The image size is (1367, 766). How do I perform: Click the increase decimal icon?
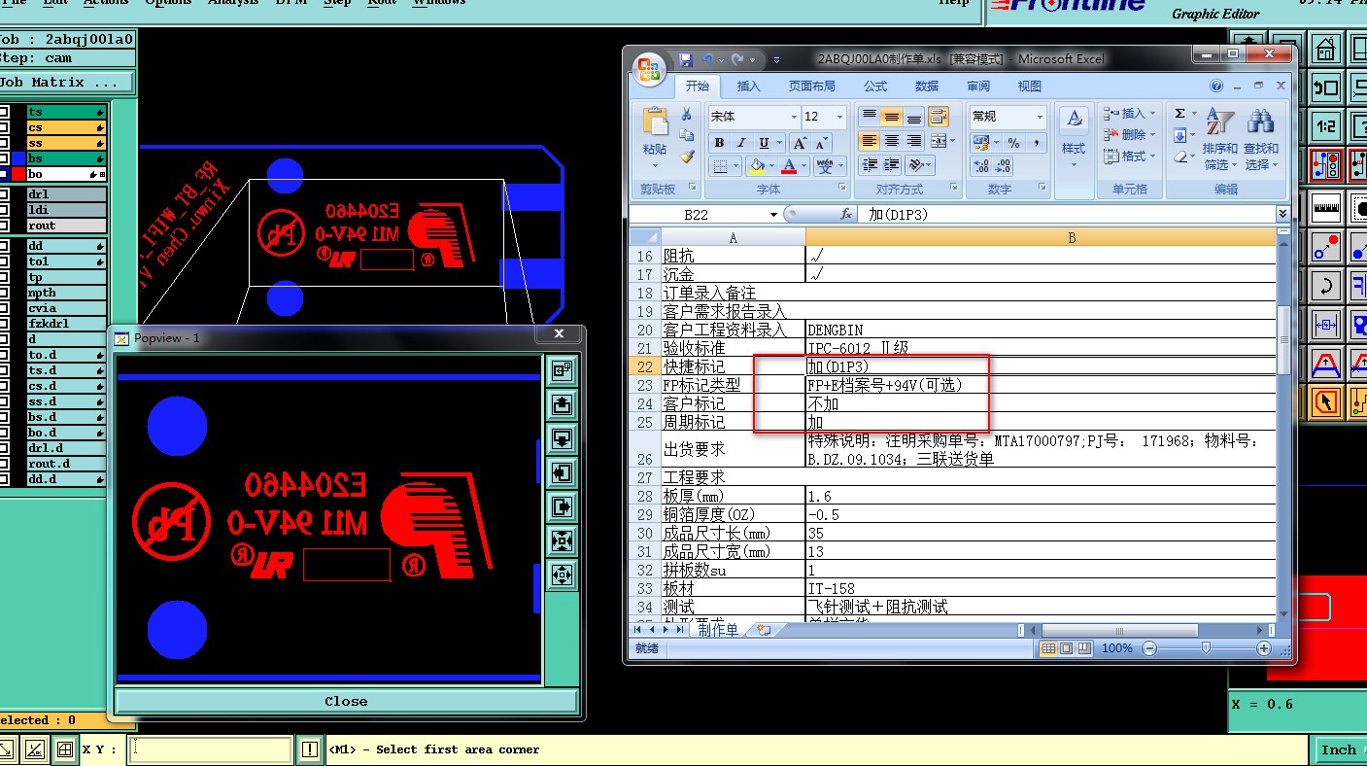click(981, 166)
